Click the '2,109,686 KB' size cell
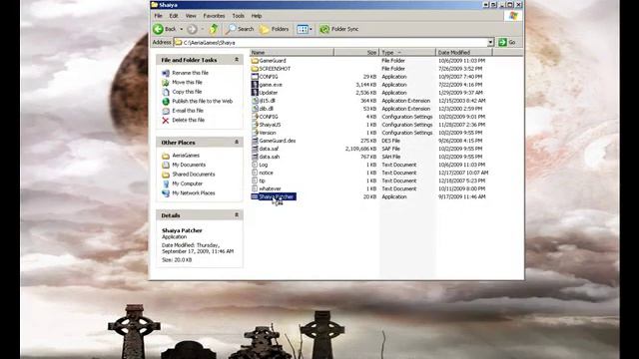The height and width of the screenshot is (359, 639). click(x=360, y=149)
